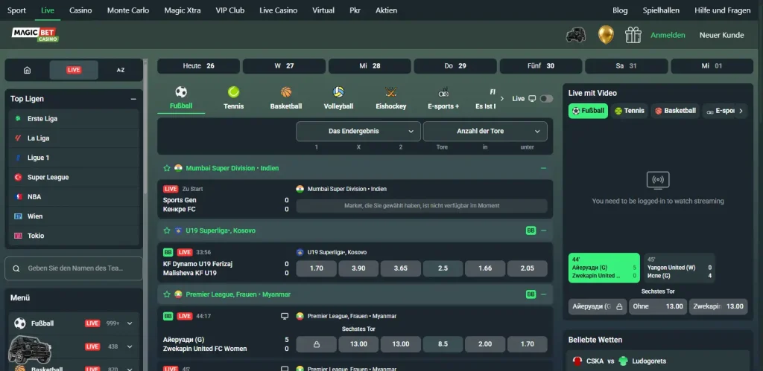Open Monte Carlo in top navigation
The width and height of the screenshot is (763, 371).
click(x=128, y=10)
